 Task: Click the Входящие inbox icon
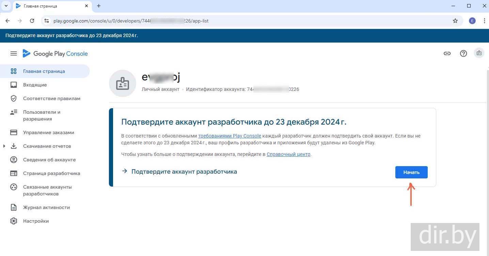coord(14,85)
